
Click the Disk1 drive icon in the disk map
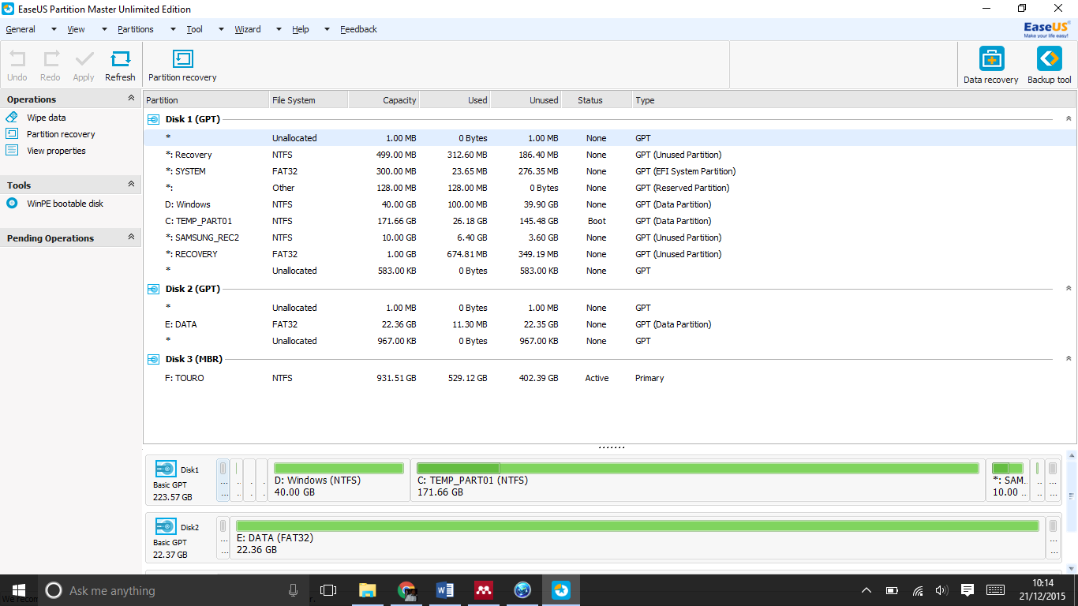pos(166,469)
